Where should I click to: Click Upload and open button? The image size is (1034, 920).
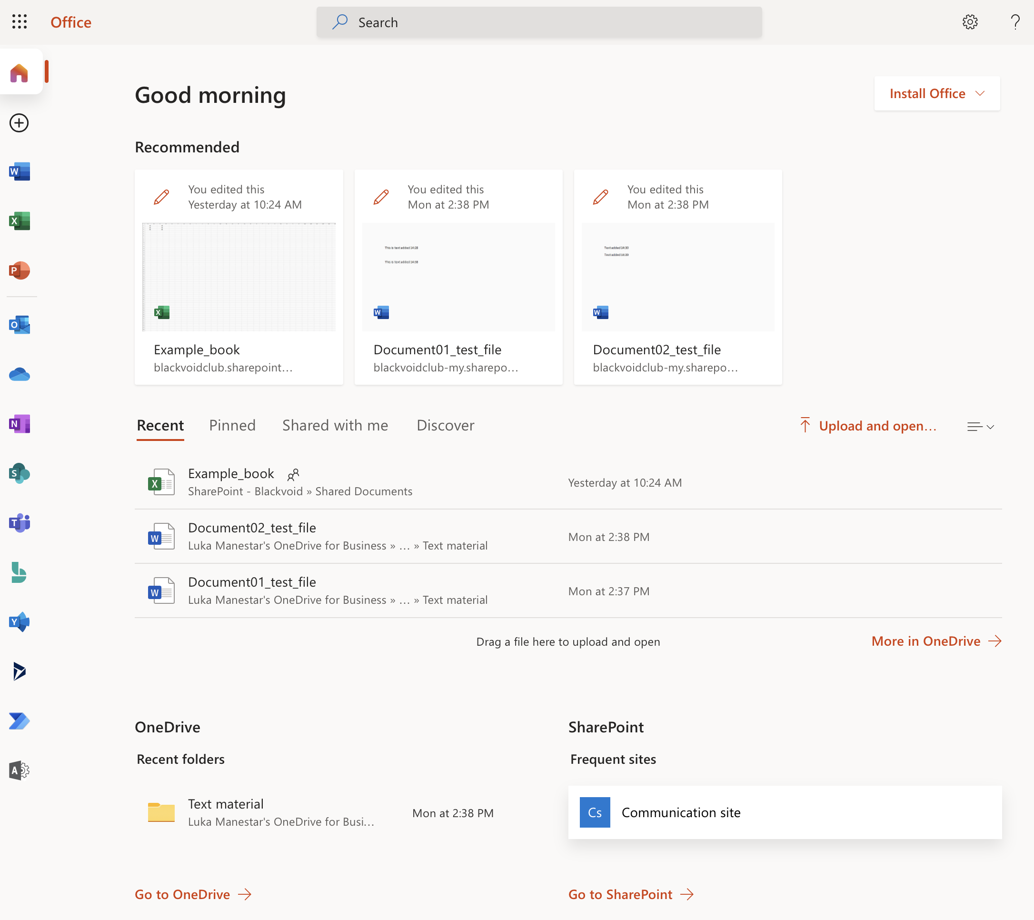coord(868,426)
